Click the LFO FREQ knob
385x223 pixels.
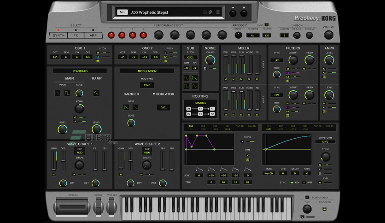tap(325, 157)
